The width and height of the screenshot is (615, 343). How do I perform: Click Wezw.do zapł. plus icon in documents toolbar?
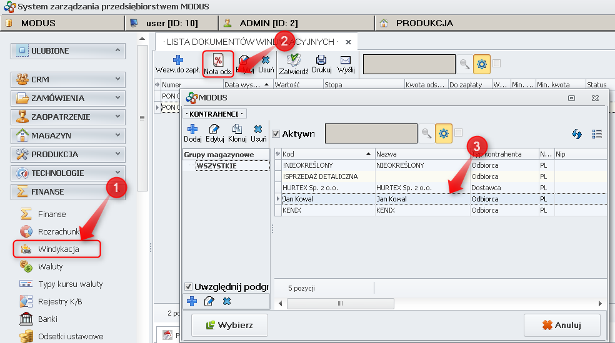pos(178,60)
